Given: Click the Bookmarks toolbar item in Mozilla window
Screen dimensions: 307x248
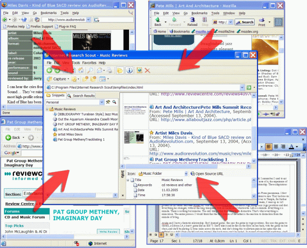Looking at the screenshot, I should point(179,32).
